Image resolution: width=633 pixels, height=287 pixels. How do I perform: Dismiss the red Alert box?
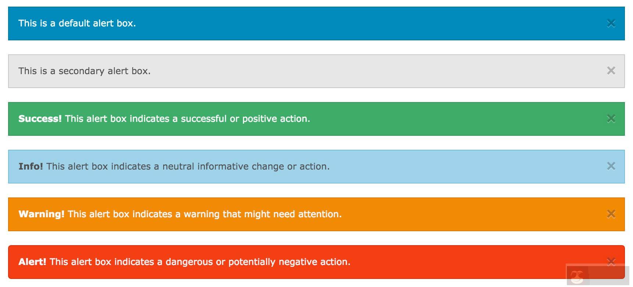pyautogui.click(x=611, y=262)
